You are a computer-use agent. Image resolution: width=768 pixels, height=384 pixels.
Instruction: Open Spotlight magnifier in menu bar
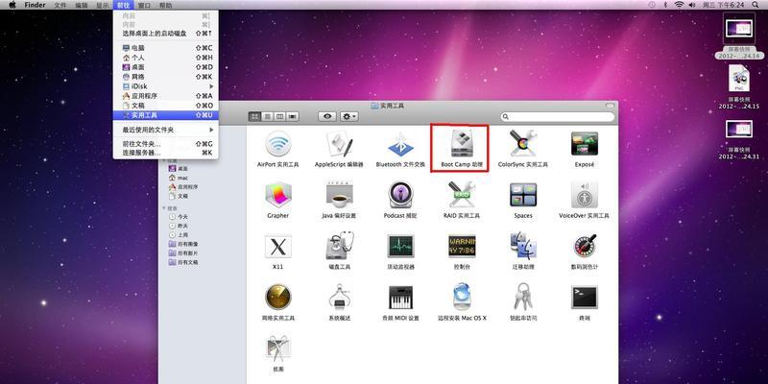click(757, 5)
